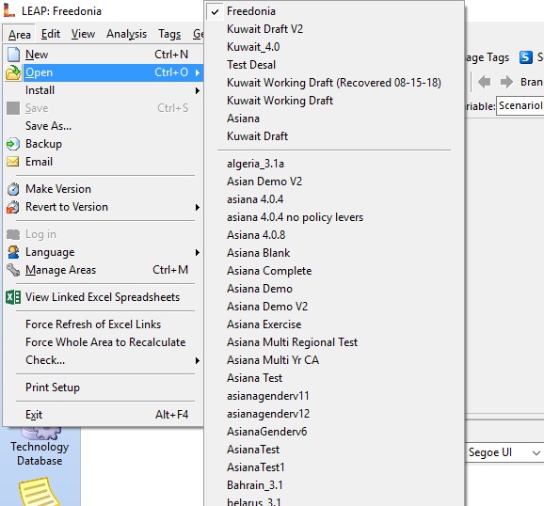Screen dimensions: 544x506
Task: Open the Asiana Multi Regional Test area
Action: coord(292,342)
